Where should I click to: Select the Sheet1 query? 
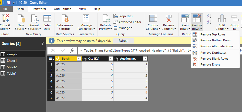point(22,61)
